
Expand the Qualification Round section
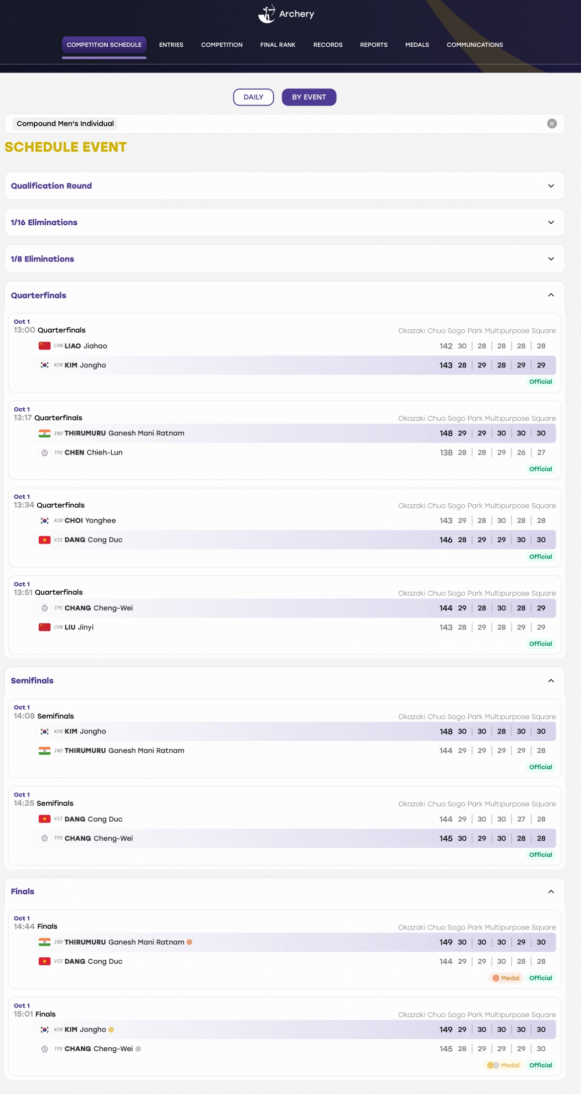pos(285,186)
